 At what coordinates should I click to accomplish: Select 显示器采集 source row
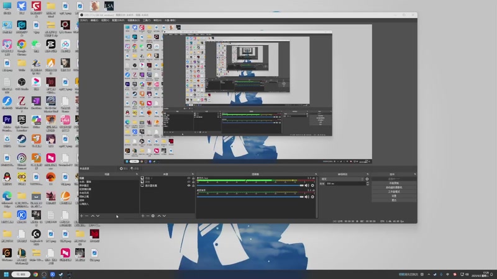(x=167, y=185)
